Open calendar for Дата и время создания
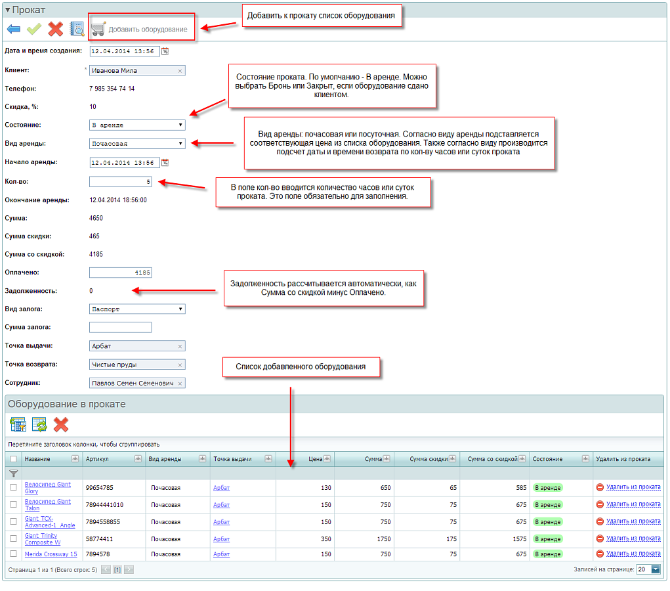This screenshot has height=591, width=670. 165,51
